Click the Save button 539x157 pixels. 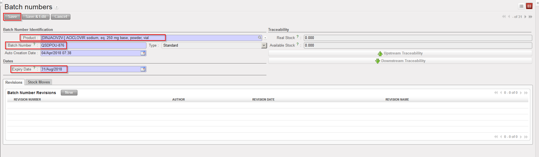[12, 17]
